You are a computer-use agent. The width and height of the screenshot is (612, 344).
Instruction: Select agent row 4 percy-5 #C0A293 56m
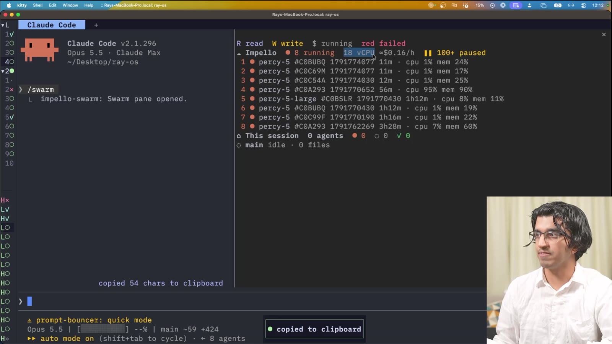(x=356, y=89)
